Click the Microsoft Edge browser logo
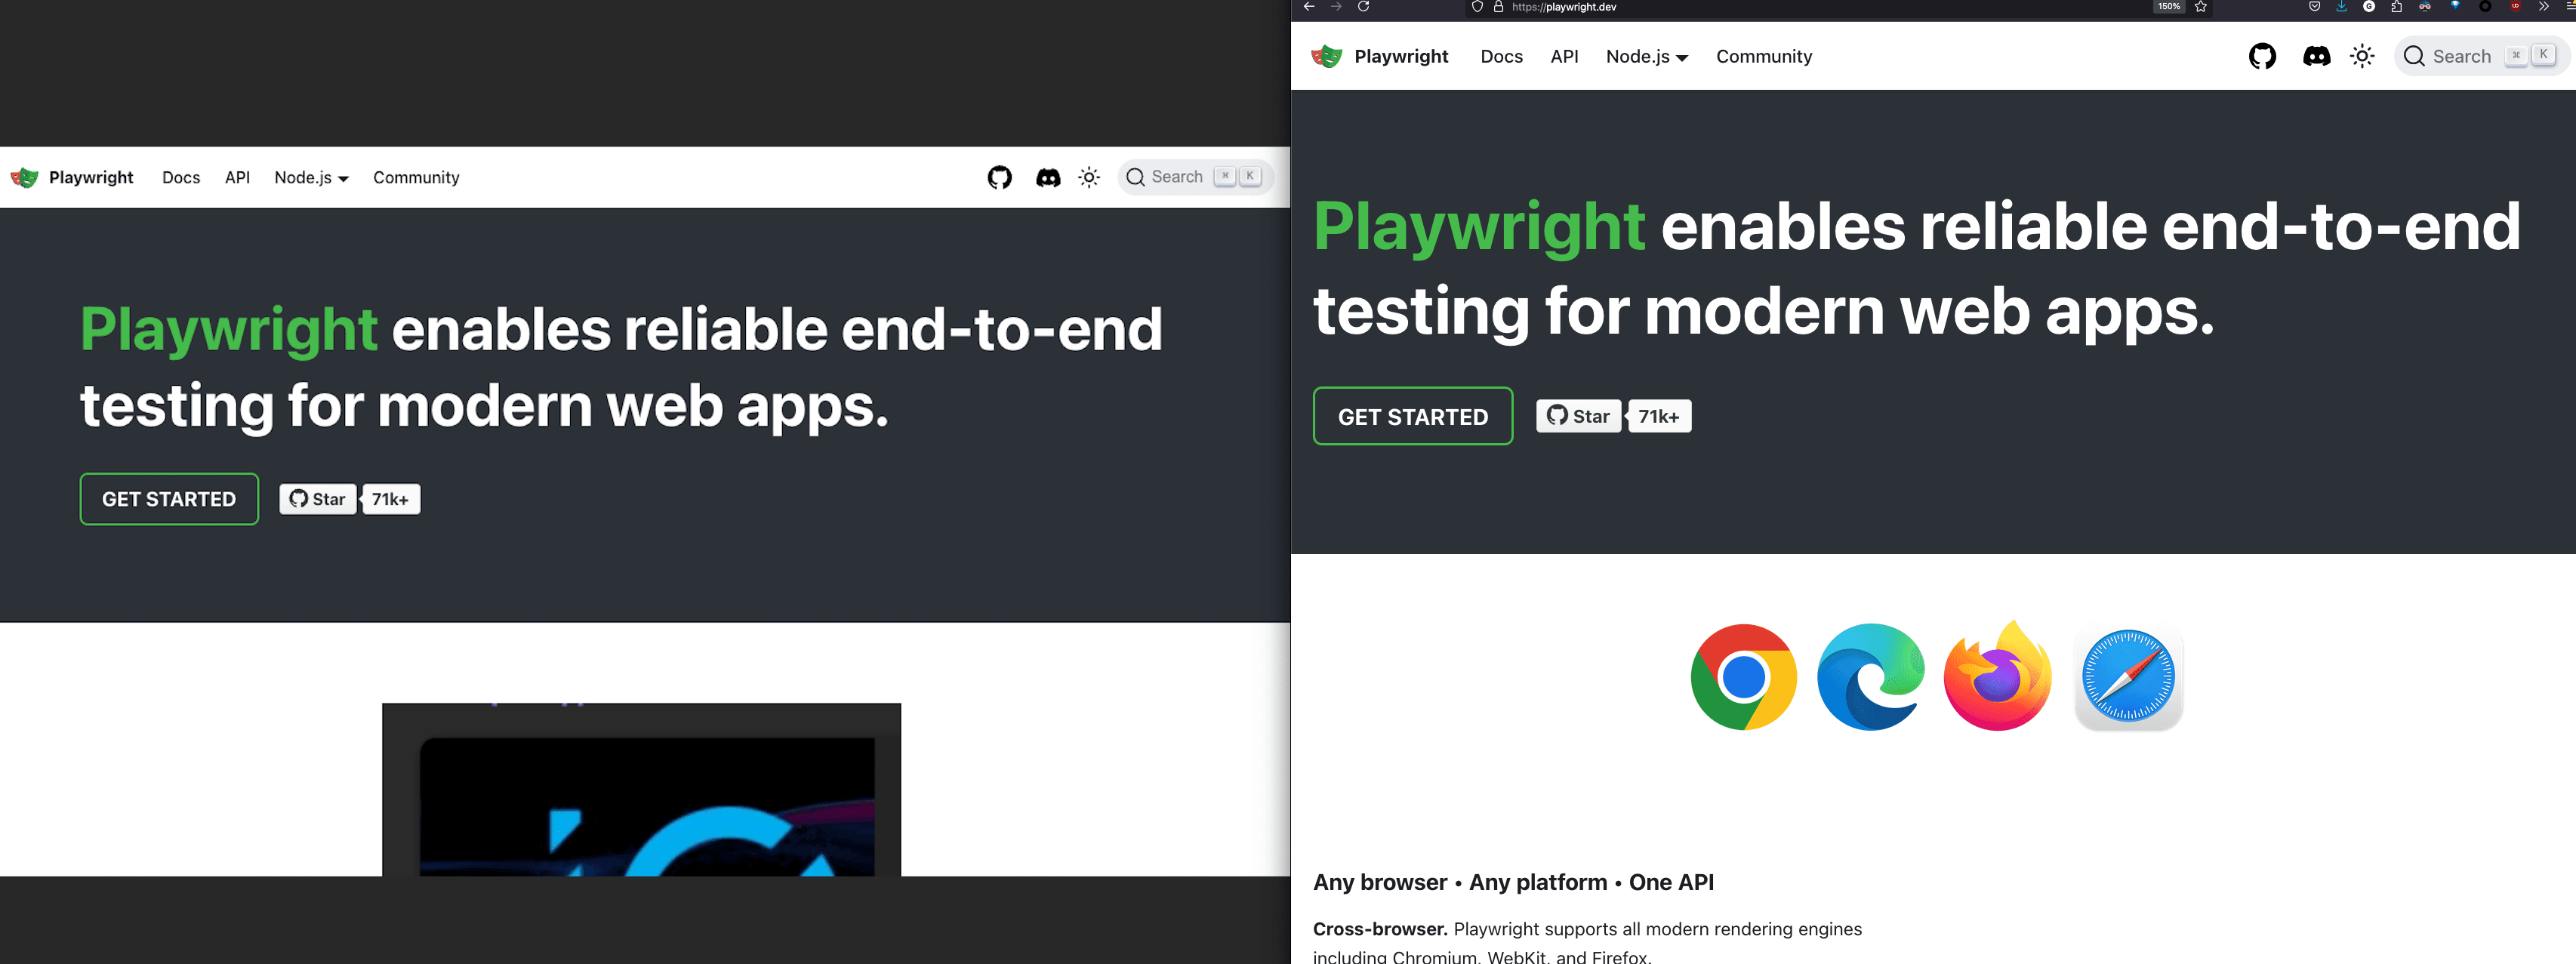The height and width of the screenshot is (964, 2576). point(1870,677)
